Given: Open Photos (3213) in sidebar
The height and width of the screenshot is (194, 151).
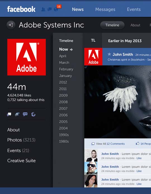Looking at the screenshot, I should [21, 140].
